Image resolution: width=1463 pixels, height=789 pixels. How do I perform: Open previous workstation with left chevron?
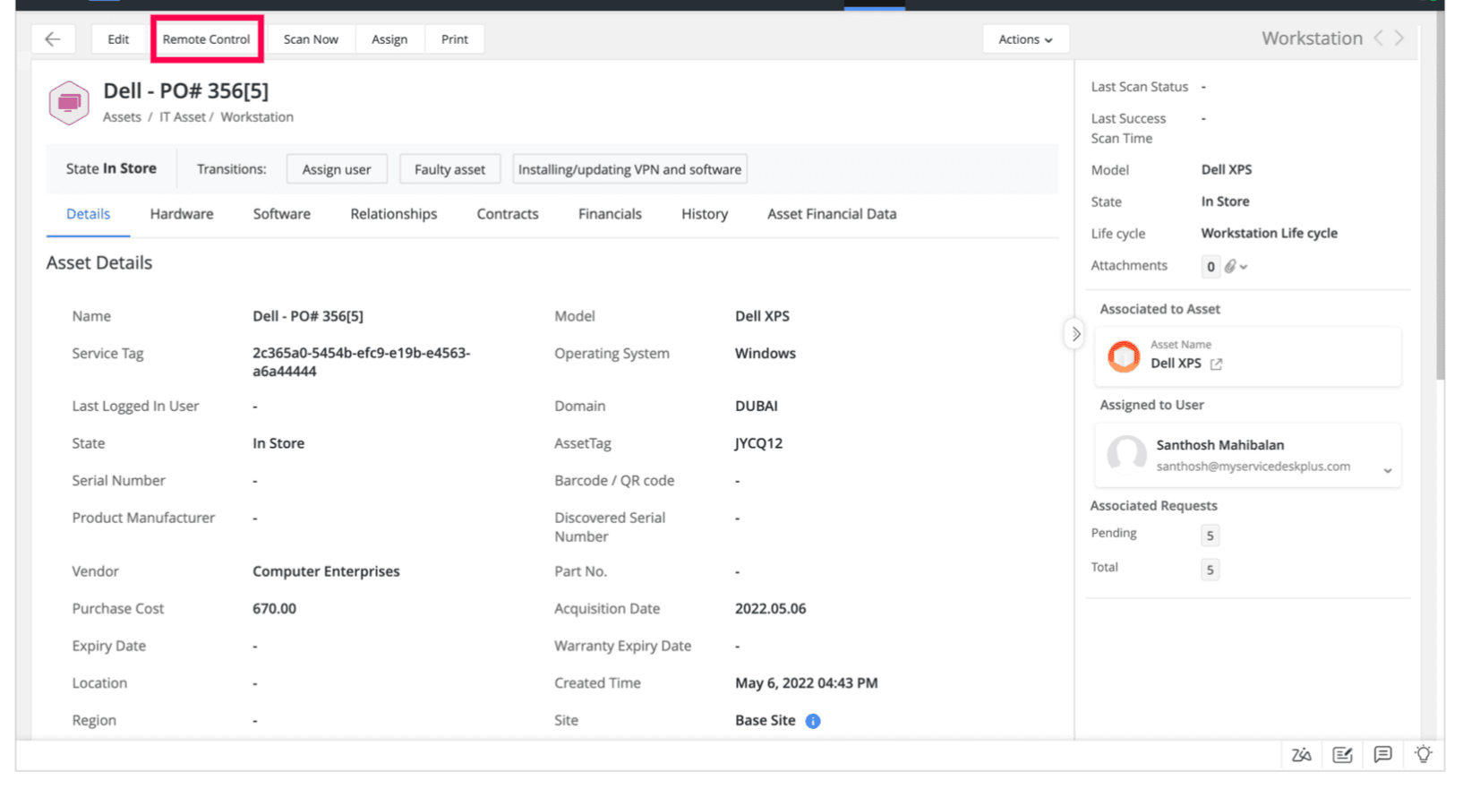click(x=1379, y=38)
